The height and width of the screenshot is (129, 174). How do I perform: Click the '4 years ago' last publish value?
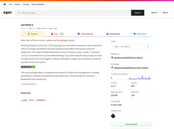[x=116, y=105]
